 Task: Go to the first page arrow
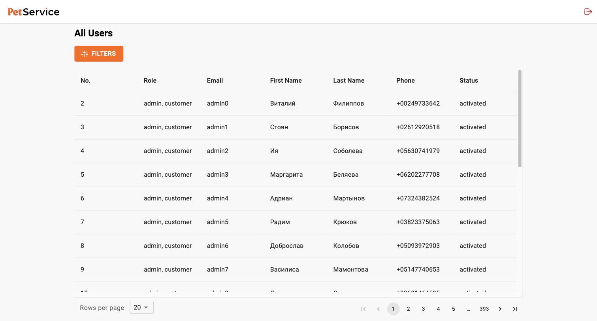tap(363, 309)
